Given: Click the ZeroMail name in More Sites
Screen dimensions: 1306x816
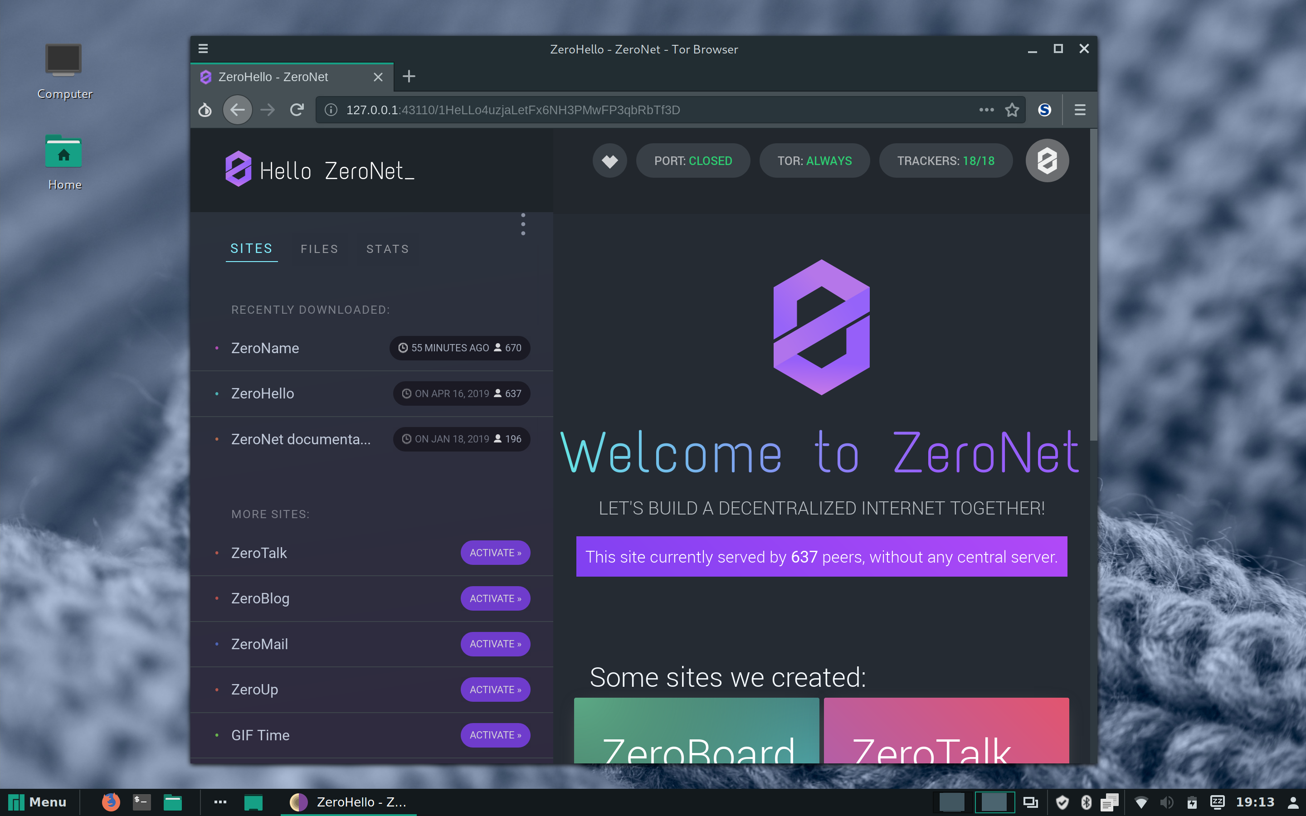Looking at the screenshot, I should [259, 644].
